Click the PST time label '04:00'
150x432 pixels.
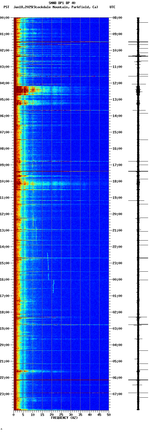[x=5, y=83]
